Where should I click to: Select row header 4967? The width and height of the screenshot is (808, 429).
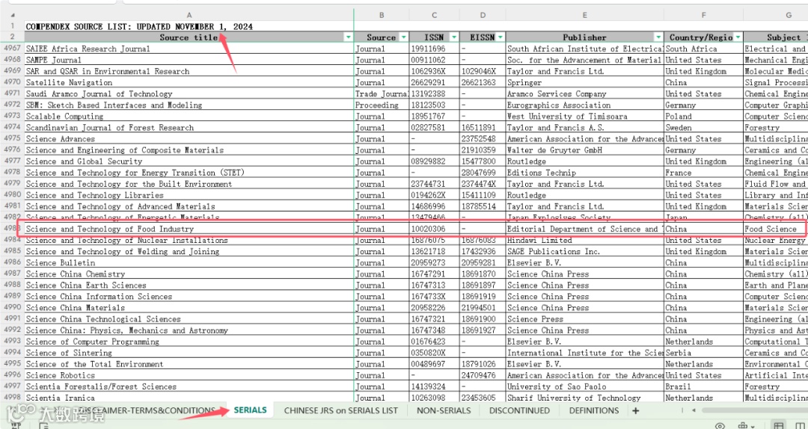(13, 49)
